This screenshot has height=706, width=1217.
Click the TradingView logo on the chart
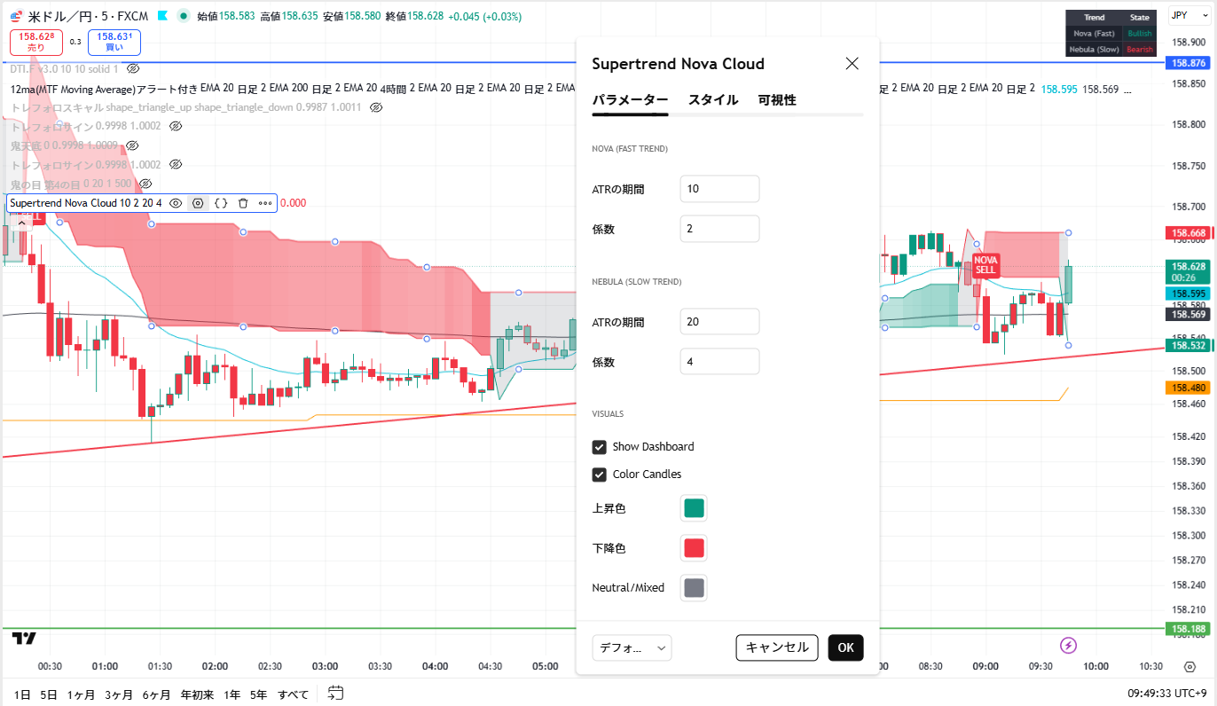pos(24,639)
